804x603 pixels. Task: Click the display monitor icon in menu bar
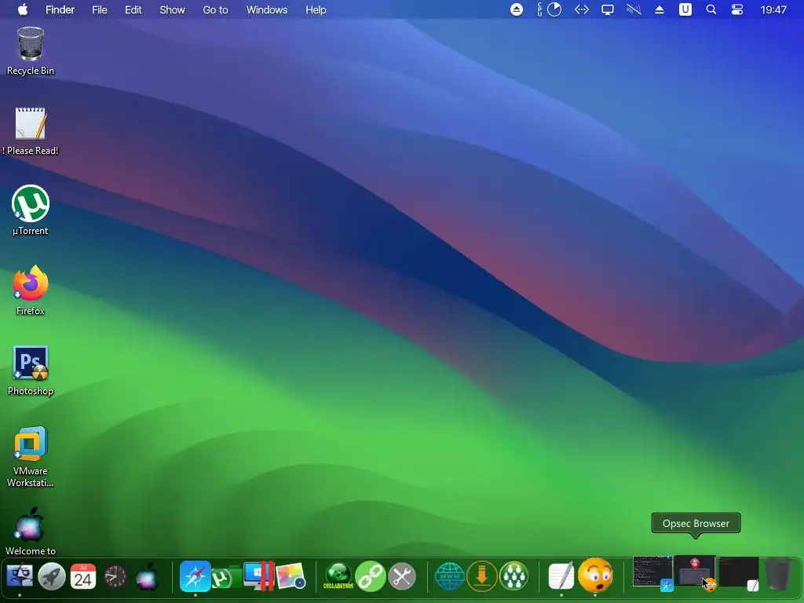click(x=608, y=9)
